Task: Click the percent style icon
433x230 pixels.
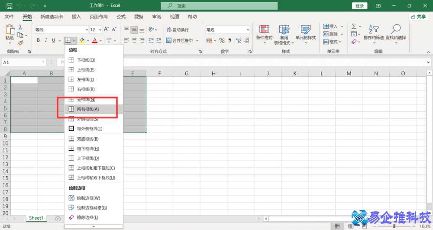Action: [x=222, y=40]
